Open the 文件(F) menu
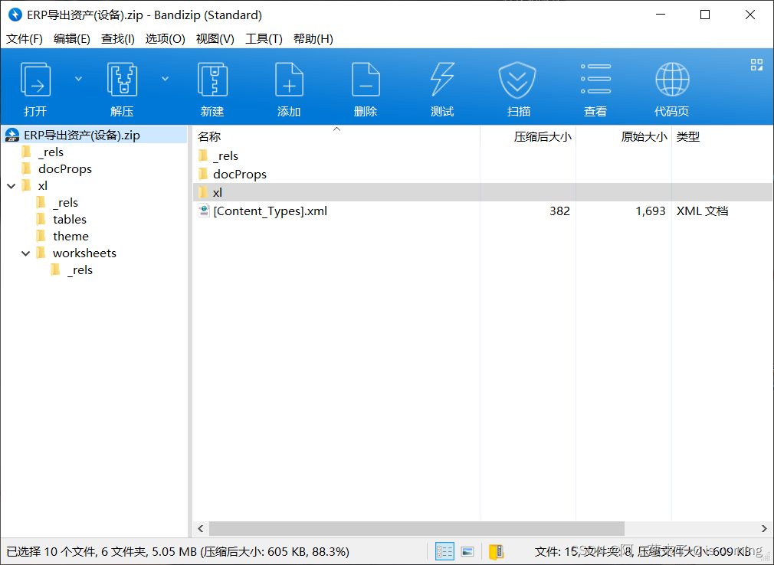Viewport: 774px width, 565px height. tap(25, 39)
